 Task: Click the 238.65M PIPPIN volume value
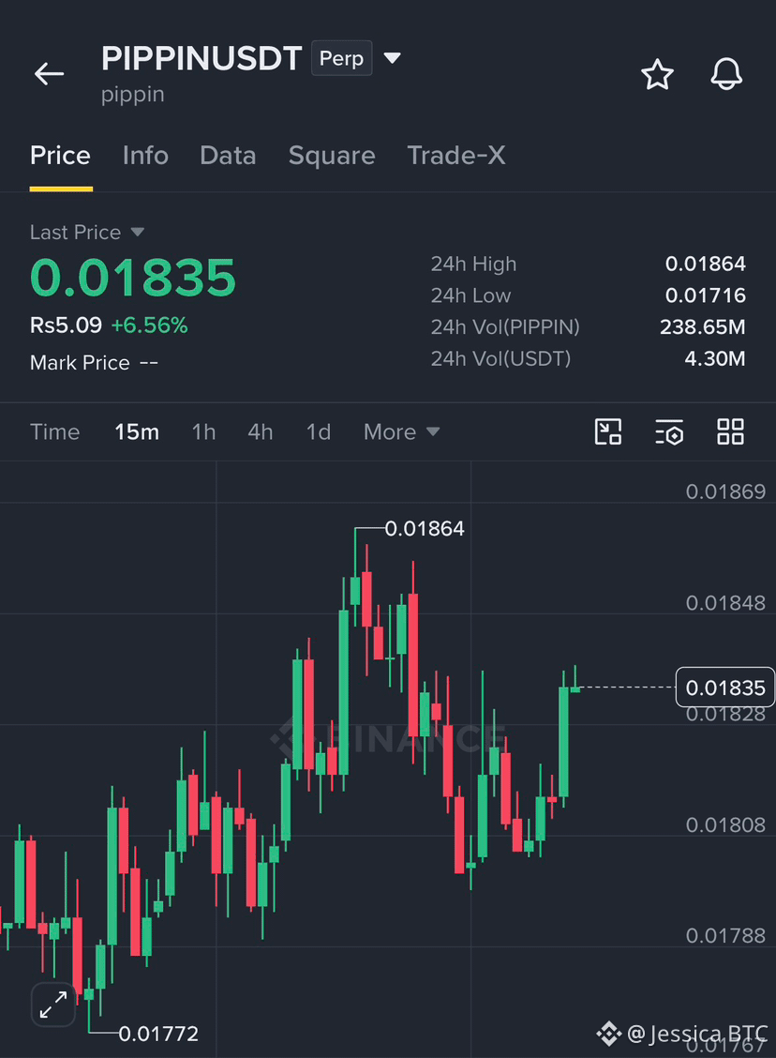pos(703,327)
